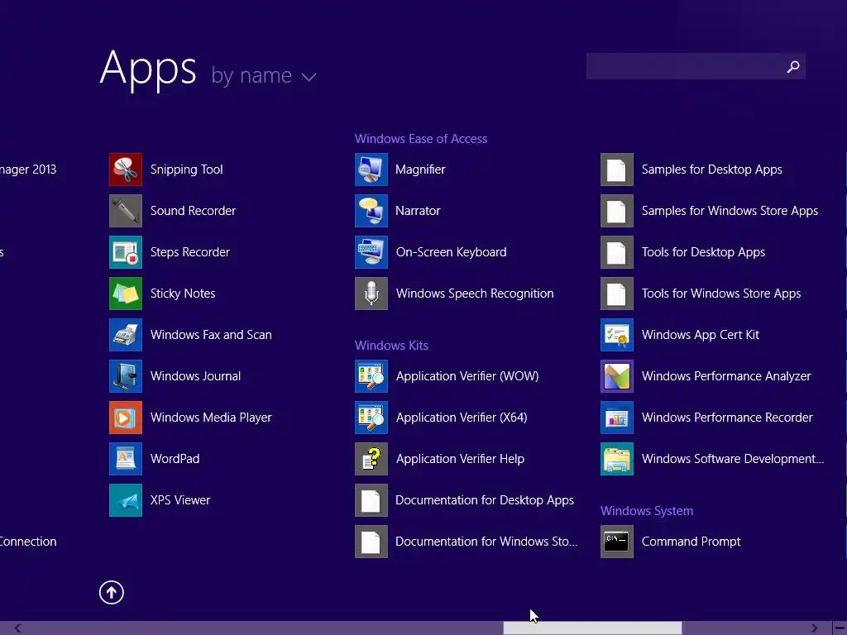This screenshot has height=635, width=847.
Task: Launch Windows Performance Recorder icon
Action: pyautogui.click(x=617, y=418)
